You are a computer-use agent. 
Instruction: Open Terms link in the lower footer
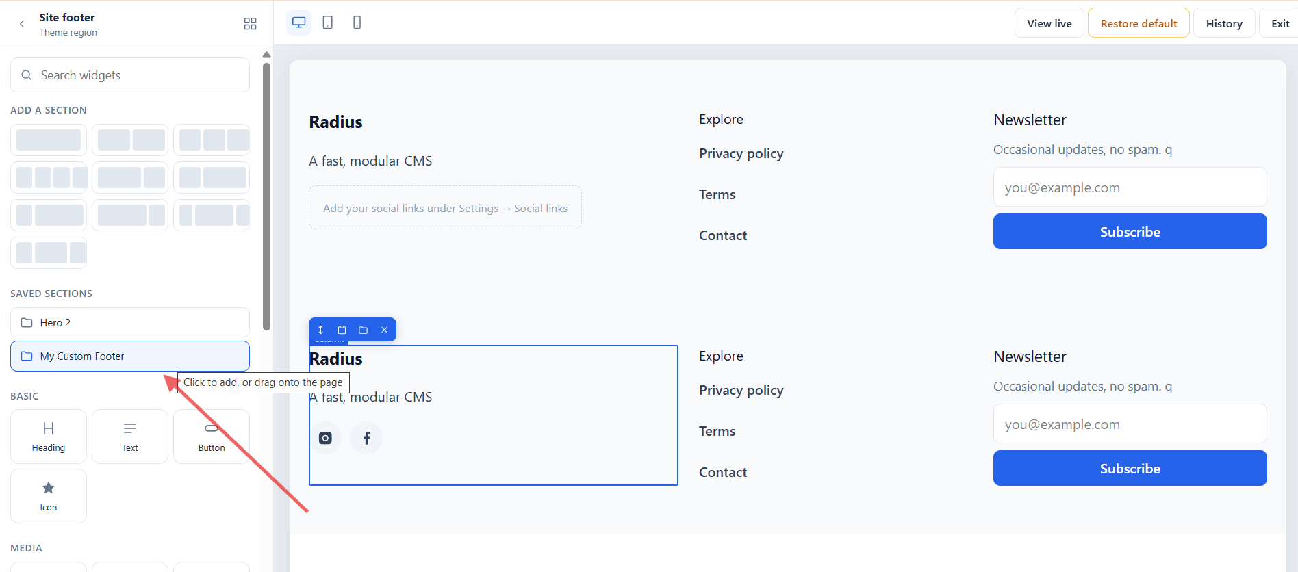pyautogui.click(x=717, y=431)
